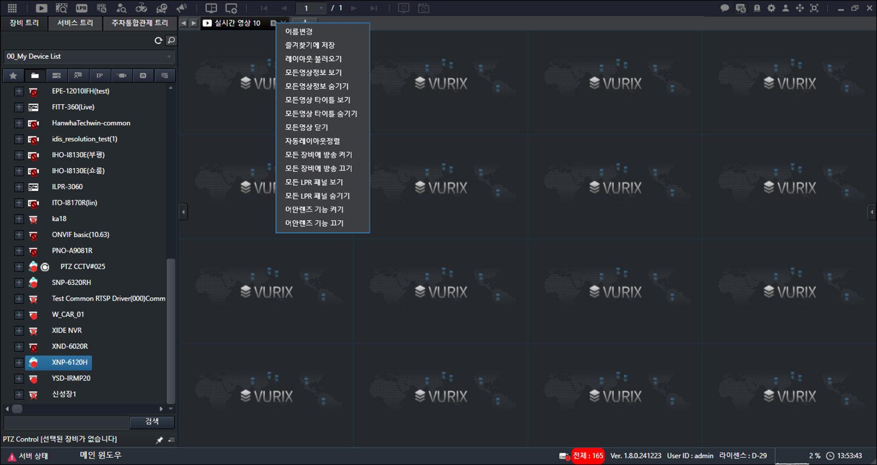Screen dimensions: 877x465
Task: Click the LPR toolbar icon
Action: (x=82, y=8)
